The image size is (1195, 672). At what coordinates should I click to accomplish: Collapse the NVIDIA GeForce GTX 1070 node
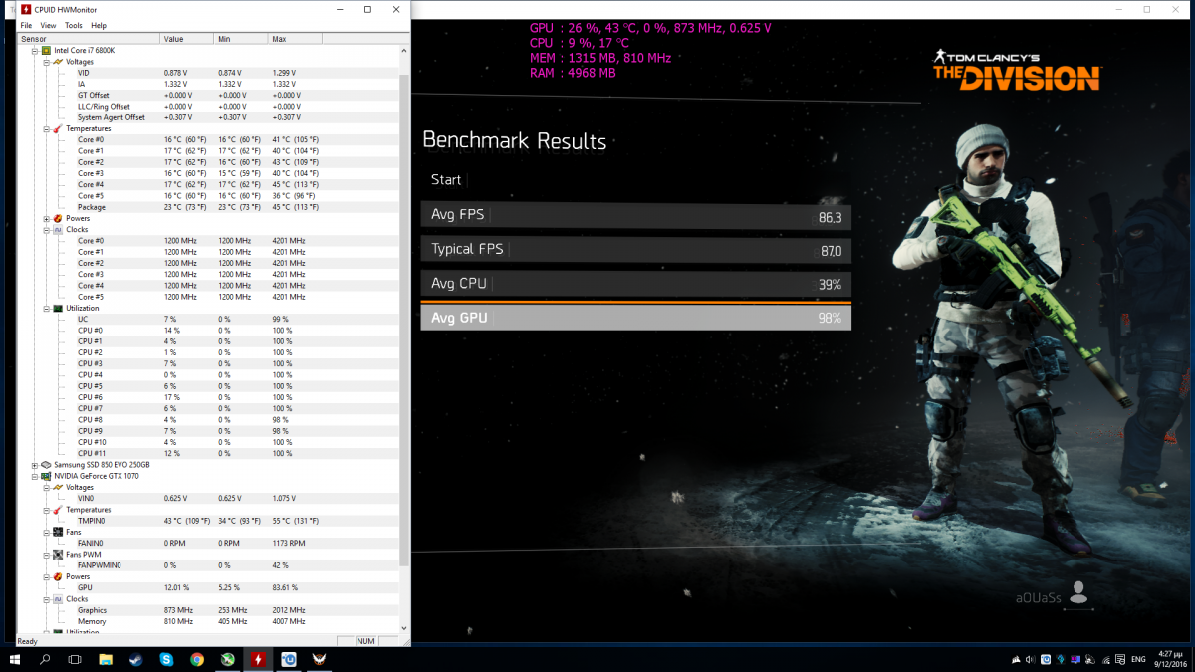click(35, 476)
